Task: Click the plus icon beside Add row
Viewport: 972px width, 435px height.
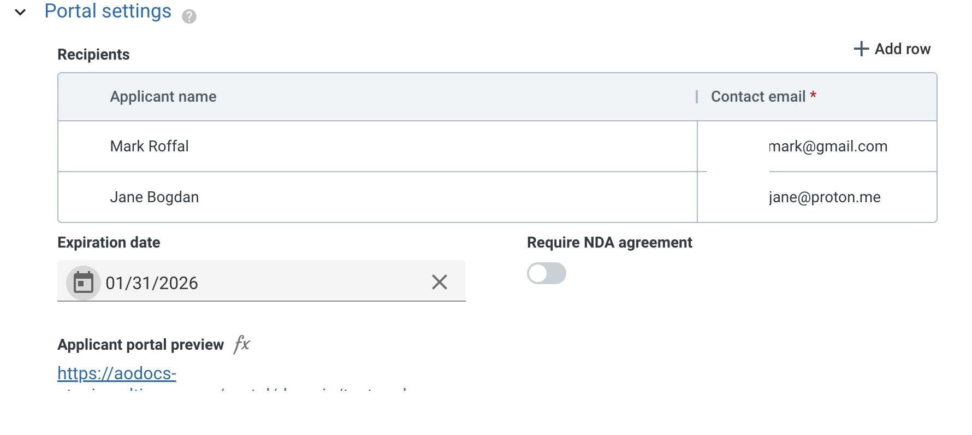Action: coord(861,49)
